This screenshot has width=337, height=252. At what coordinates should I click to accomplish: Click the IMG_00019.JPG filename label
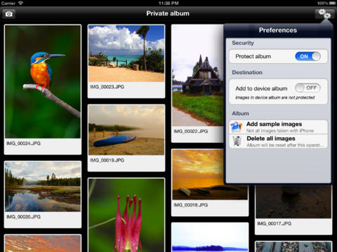click(x=107, y=160)
